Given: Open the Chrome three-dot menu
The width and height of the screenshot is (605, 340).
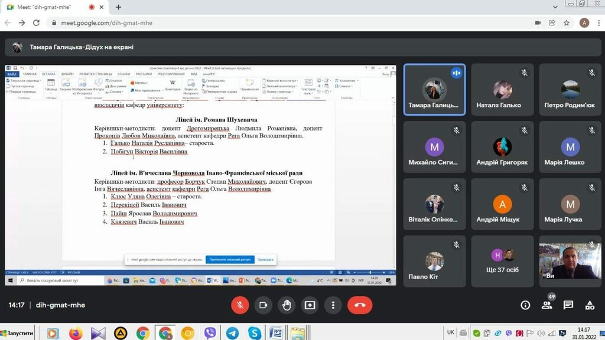Looking at the screenshot, I should coord(597,23).
